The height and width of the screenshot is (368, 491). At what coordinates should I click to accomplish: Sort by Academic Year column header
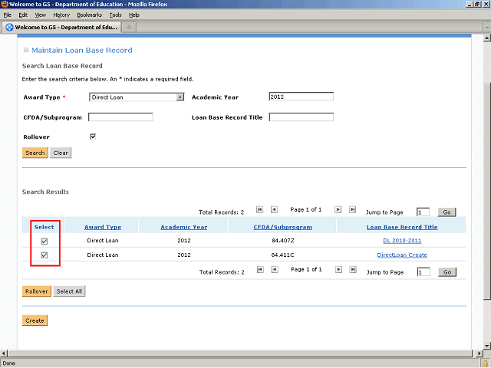coord(184,227)
